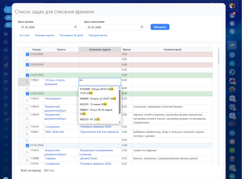
Task: Click the Обновить button
Action: click(x=160, y=27)
